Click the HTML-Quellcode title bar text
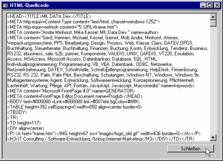This screenshot has height=161, width=223. coord(29,5)
